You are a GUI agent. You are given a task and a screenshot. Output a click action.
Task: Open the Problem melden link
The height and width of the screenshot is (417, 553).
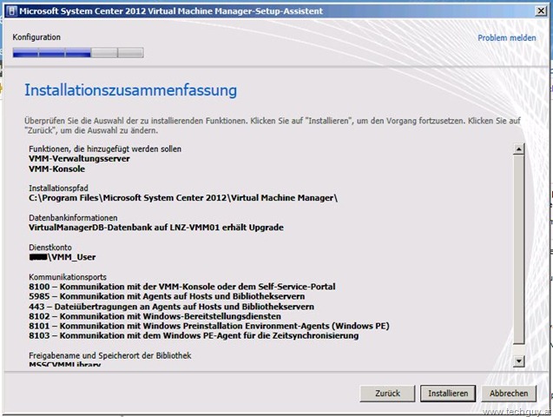(506, 37)
